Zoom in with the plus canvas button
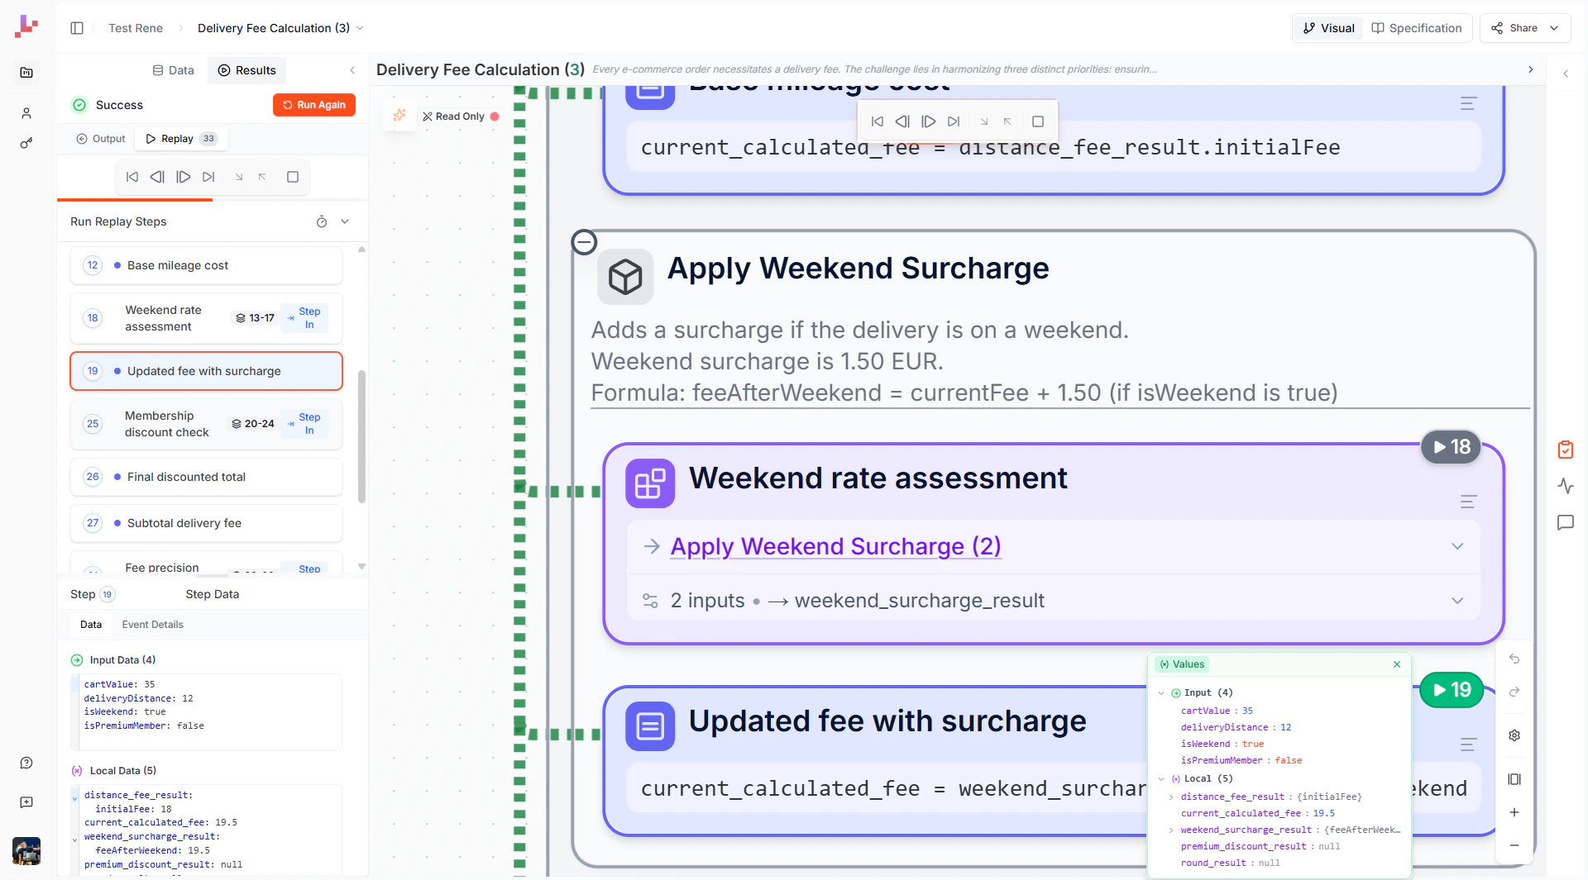 pyautogui.click(x=1514, y=812)
